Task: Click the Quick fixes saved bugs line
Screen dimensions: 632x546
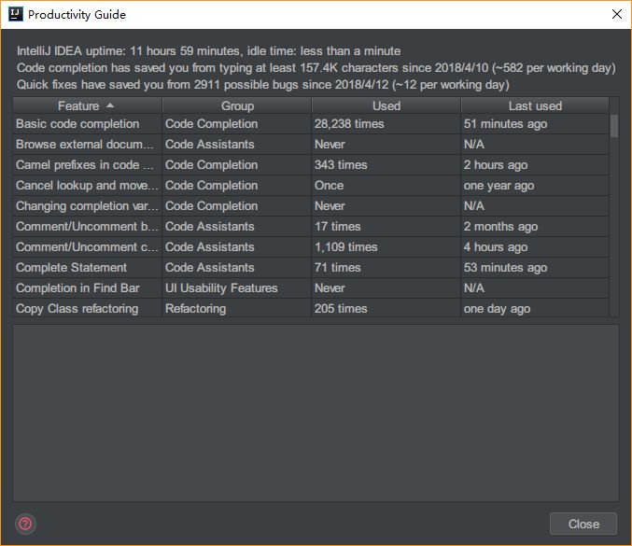Action: 263,85
